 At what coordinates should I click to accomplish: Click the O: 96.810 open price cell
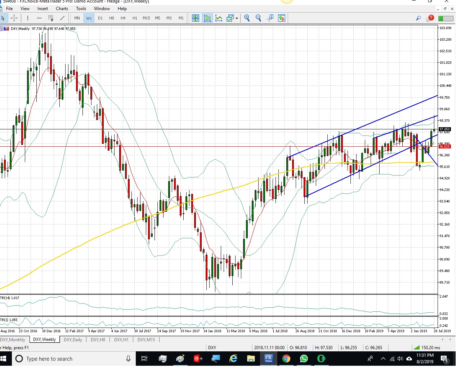[298, 348]
